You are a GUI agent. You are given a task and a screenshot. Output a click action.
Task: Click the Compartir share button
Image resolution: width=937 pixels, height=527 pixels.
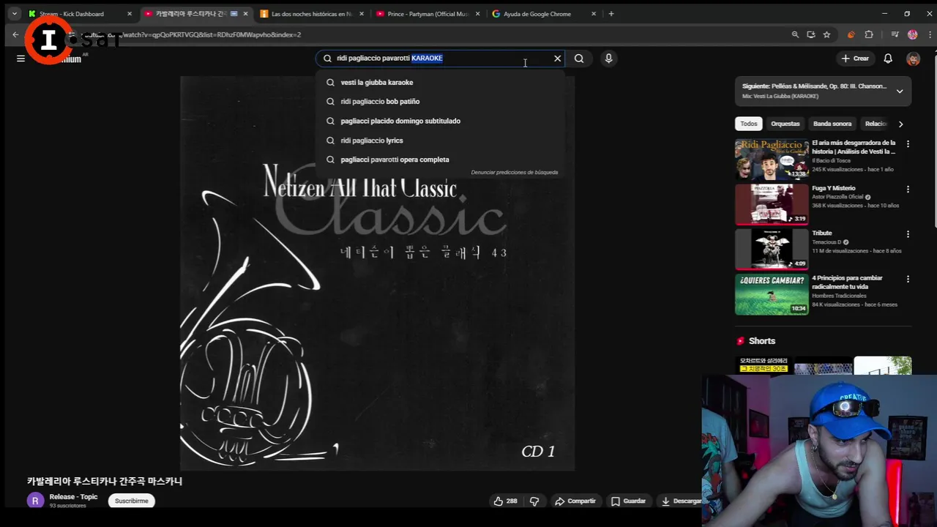click(575, 501)
